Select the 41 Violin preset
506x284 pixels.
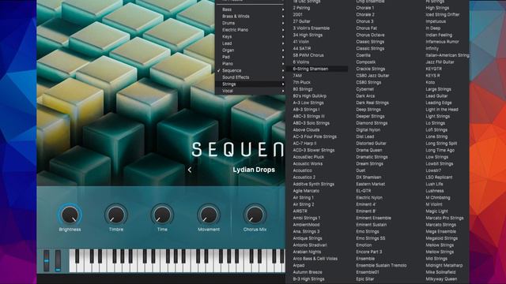click(x=300, y=42)
